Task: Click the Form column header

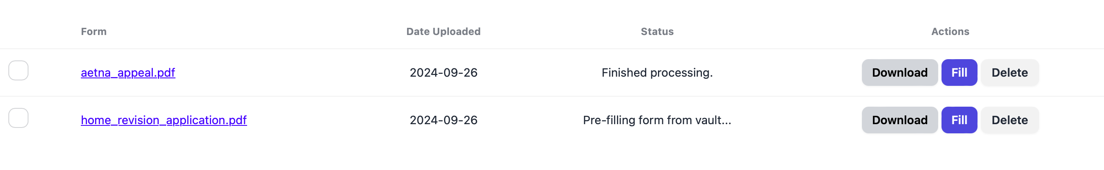Action: tap(94, 32)
